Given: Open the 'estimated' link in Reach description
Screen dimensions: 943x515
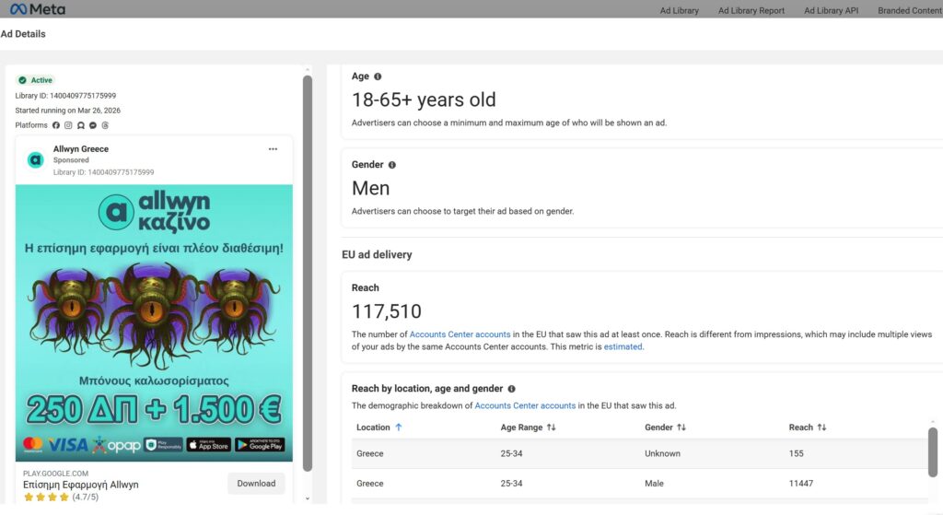Looking at the screenshot, I should click(623, 346).
